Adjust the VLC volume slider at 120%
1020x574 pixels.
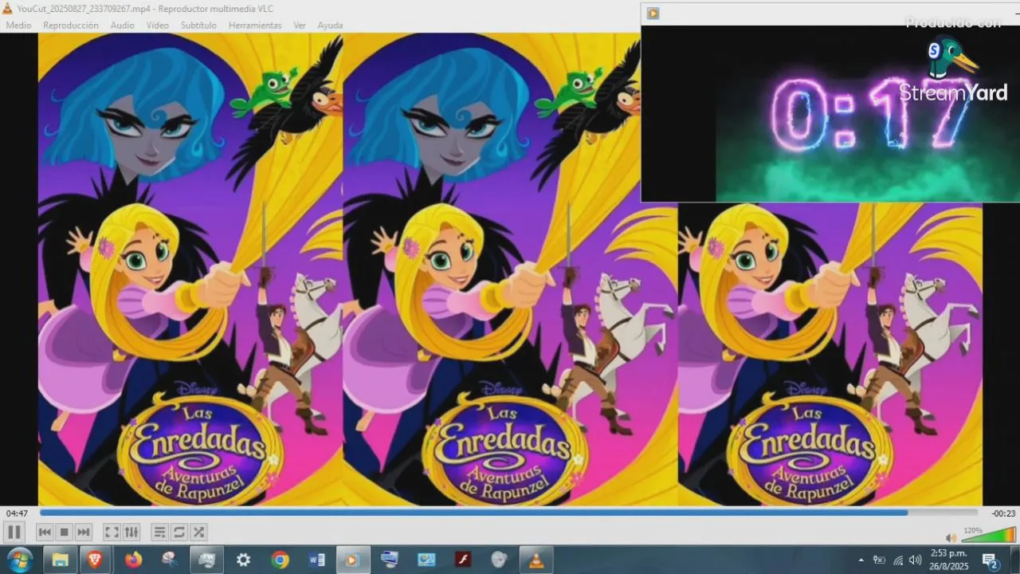(x=988, y=535)
